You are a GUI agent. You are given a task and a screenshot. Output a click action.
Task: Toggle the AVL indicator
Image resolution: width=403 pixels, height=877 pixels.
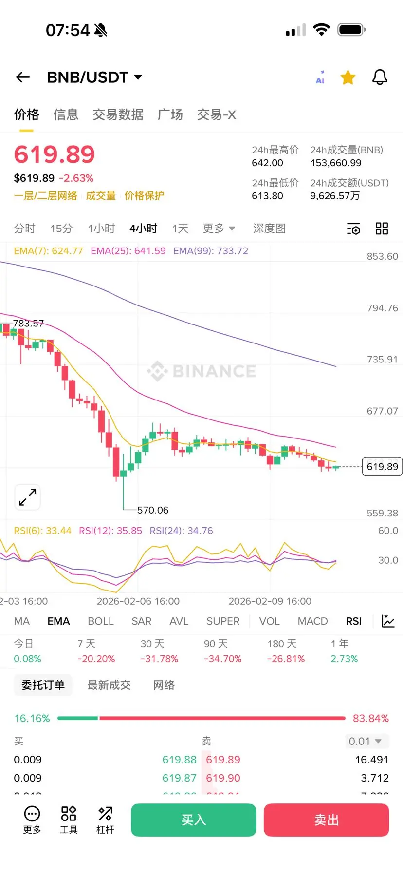click(x=179, y=621)
